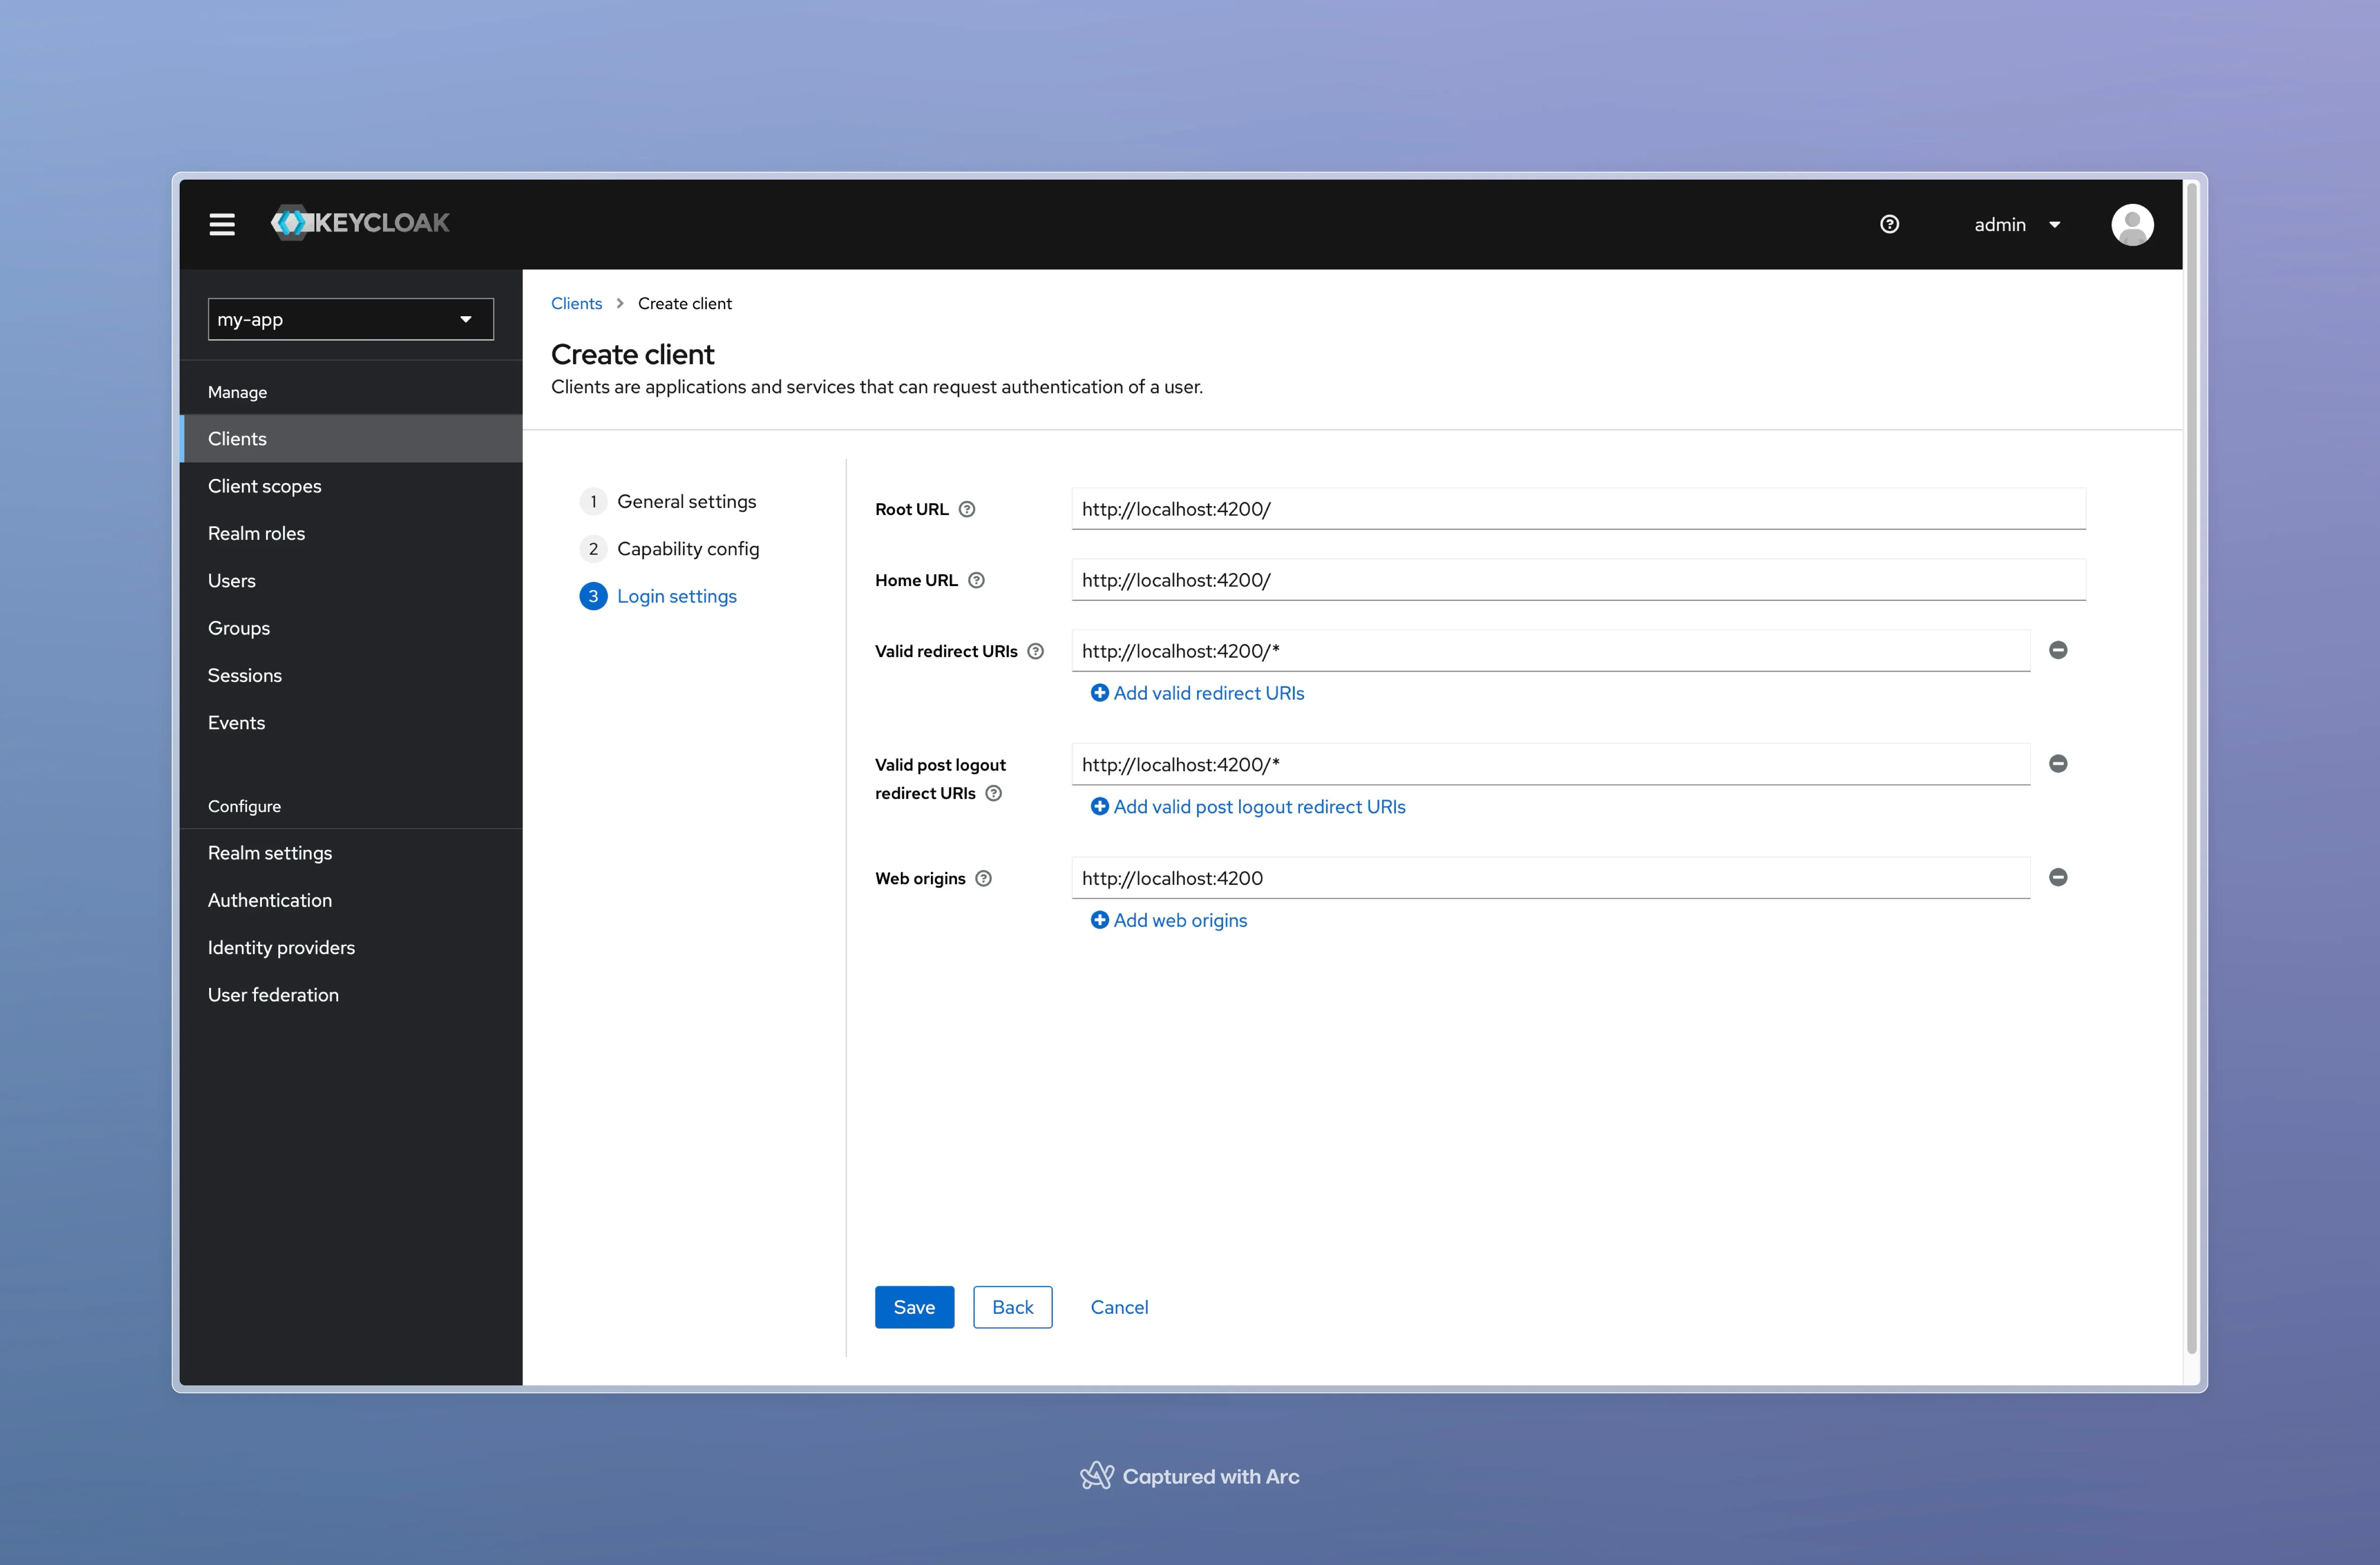Save the client configuration
The height and width of the screenshot is (1565, 2380).
tap(913, 1307)
